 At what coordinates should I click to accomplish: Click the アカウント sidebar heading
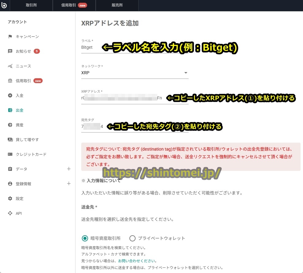click(17, 22)
